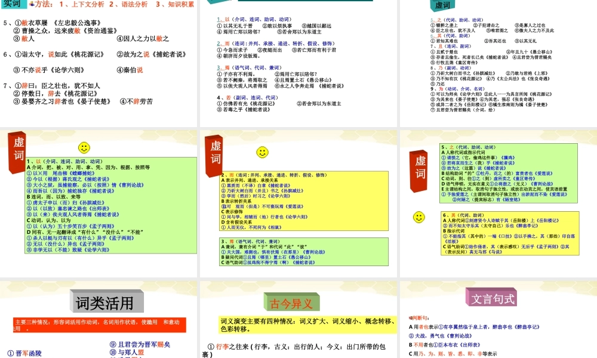Click the line "①敝衣草屦《左忠毅公逸事》"

57,23
